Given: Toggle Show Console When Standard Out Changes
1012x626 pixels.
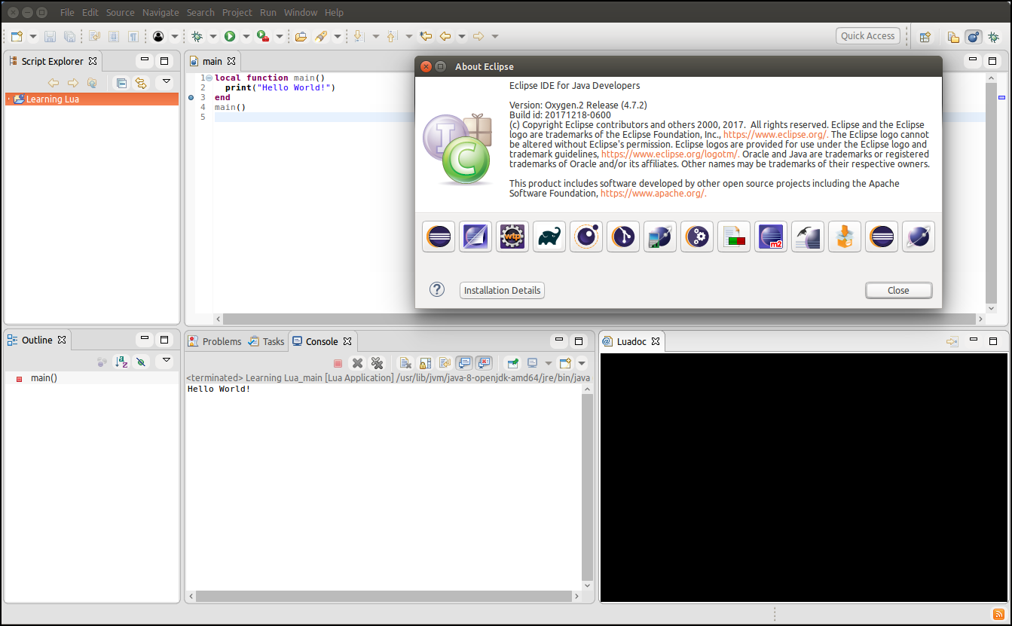Looking at the screenshot, I should [x=464, y=363].
